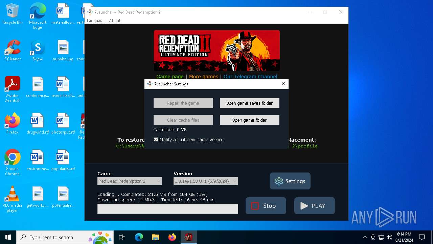Open the getsworks image file on desktop
This screenshot has height=244, width=433.
point(38,197)
